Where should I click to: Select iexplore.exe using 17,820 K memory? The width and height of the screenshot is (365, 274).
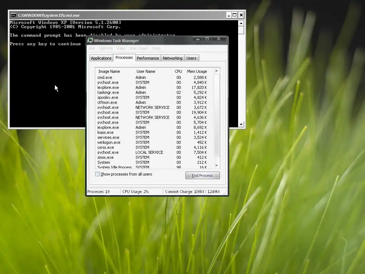pos(154,87)
